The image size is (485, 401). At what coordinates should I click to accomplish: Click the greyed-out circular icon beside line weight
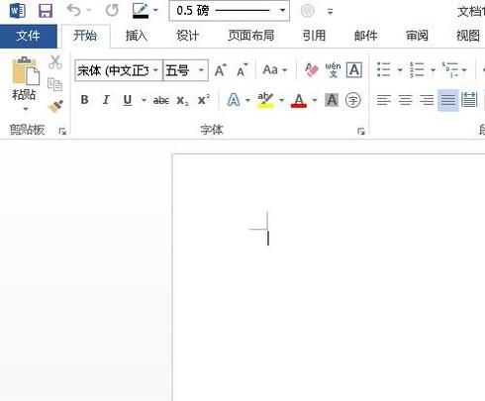[x=307, y=11]
